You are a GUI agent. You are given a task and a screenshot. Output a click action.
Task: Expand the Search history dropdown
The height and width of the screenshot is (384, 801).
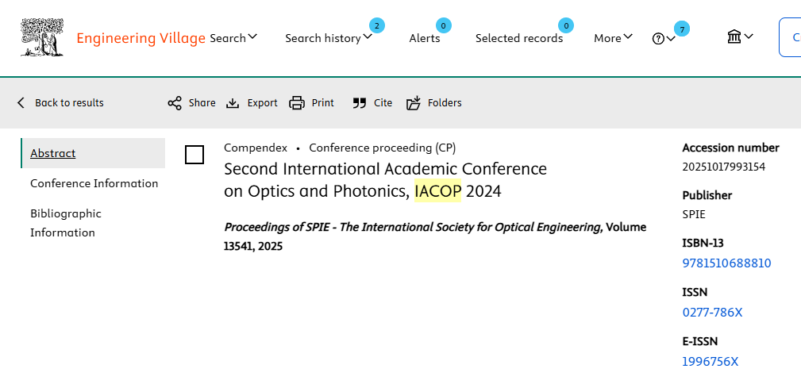click(x=328, y=38)
